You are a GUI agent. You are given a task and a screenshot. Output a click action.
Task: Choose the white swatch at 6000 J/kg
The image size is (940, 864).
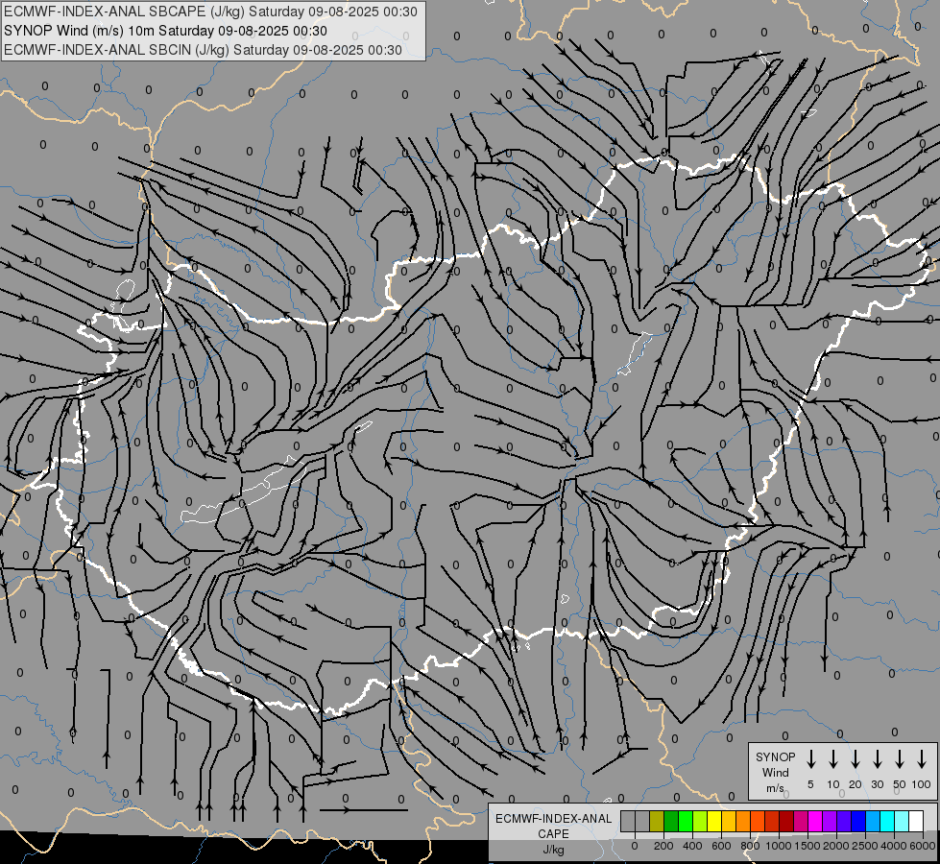pyautogui.click(x=916, y=822)
